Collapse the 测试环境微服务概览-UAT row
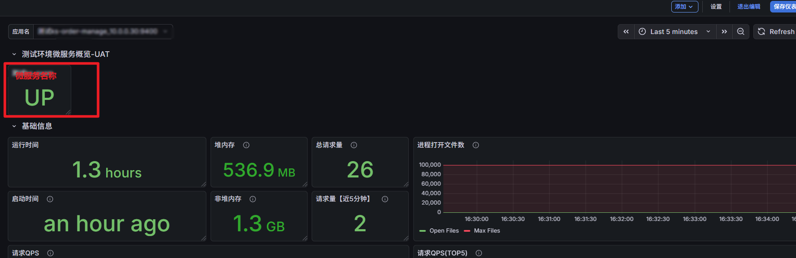This screenshot has width=796, height=258. click(x=14, y=54)
